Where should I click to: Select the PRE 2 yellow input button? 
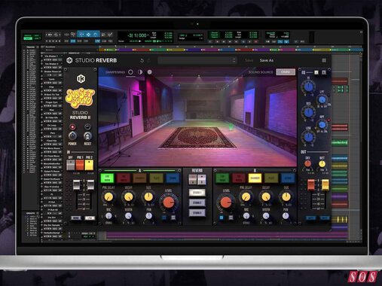(89, 165)
